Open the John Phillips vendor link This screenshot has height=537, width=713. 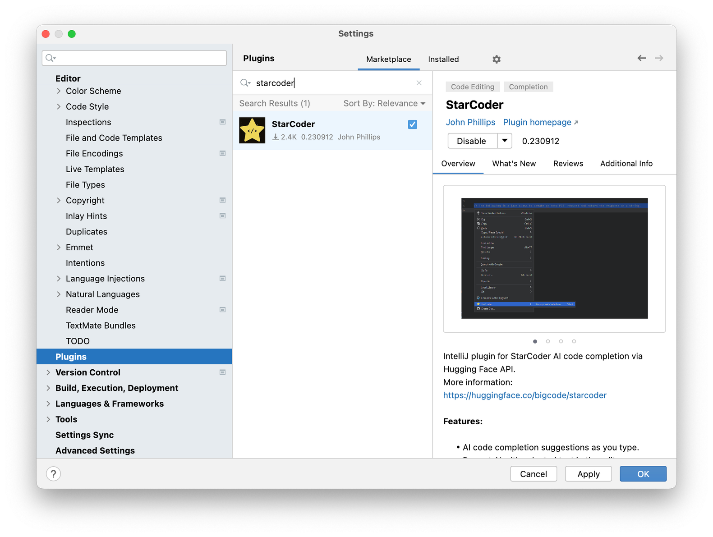(470, 122)
